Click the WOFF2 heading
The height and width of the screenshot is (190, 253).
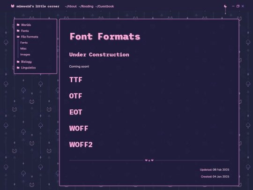(x=81, y=144)
